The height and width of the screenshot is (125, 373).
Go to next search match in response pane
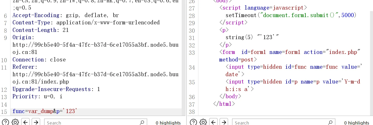click(x=224, y=122)
